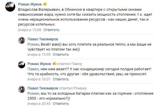Click the timestamp вчера в 15:59
The image size is (159, 106).
point(39,55)
